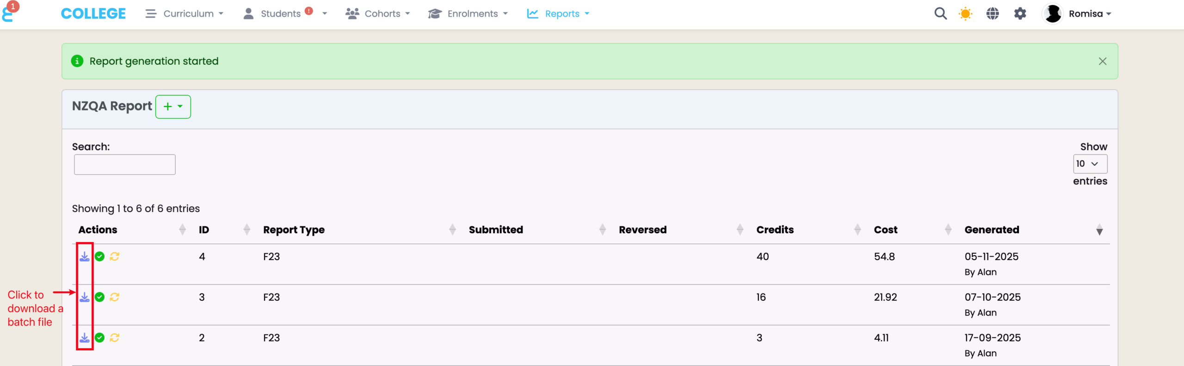Toggle light/dark theme sun icon
Screen dimensions: 1184x366
click(x=965, y=14)
